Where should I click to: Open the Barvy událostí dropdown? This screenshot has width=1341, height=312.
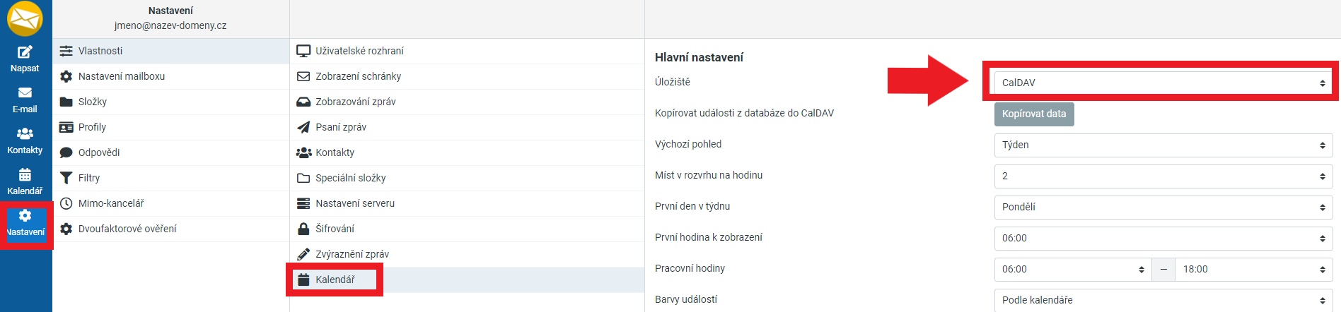pyautogui.click(x=1163, y=300)
